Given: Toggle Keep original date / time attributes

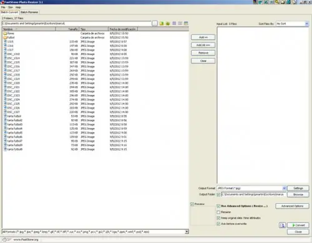Looking at the screenshot, I should [x=218, y=218].
